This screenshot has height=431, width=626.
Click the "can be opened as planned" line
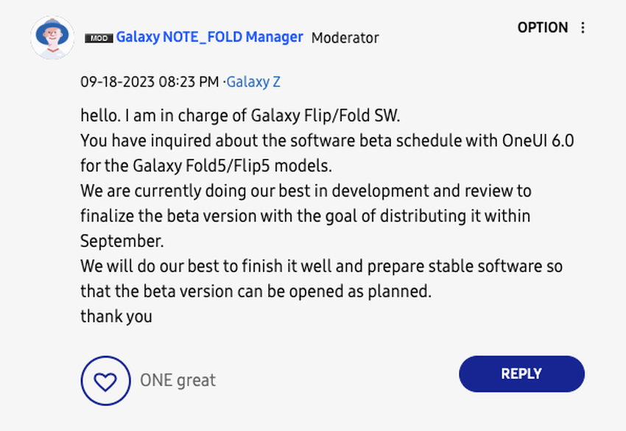(255, 291)
